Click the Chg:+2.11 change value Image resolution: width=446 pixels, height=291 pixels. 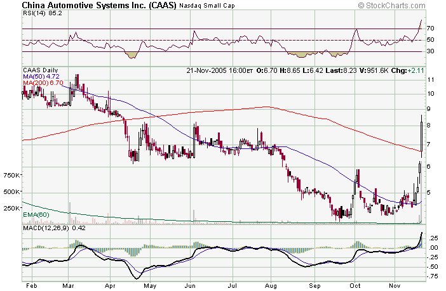point(408,70)
